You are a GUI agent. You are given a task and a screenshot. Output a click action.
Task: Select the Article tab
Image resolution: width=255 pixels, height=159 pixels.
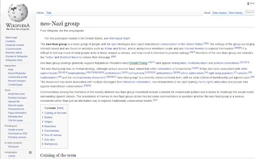(40, 13)
